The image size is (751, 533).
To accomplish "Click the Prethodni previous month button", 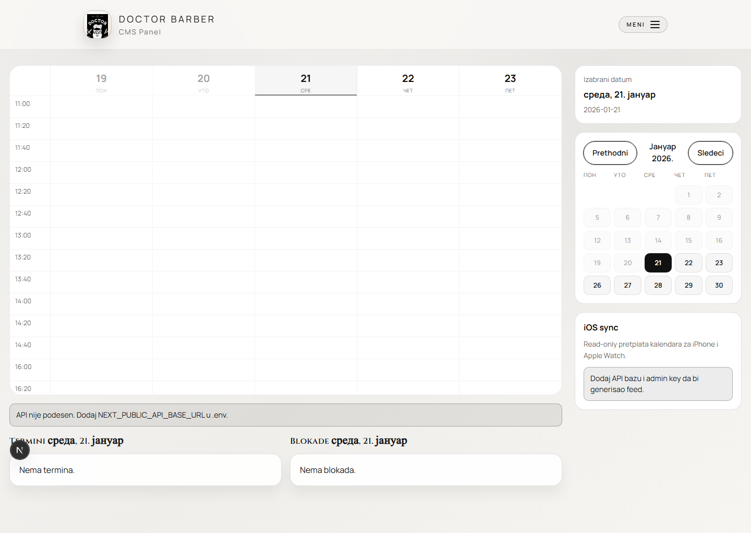I will [x=610, y=153].
